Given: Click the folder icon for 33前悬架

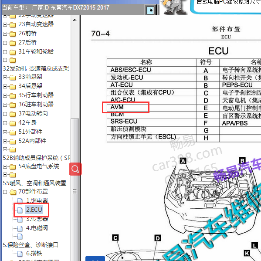Looking at the screenshot, I should pos(13,78).
